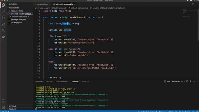
Task: Click the EXPLORER sidebar title
Action: [x=13, y=4]
